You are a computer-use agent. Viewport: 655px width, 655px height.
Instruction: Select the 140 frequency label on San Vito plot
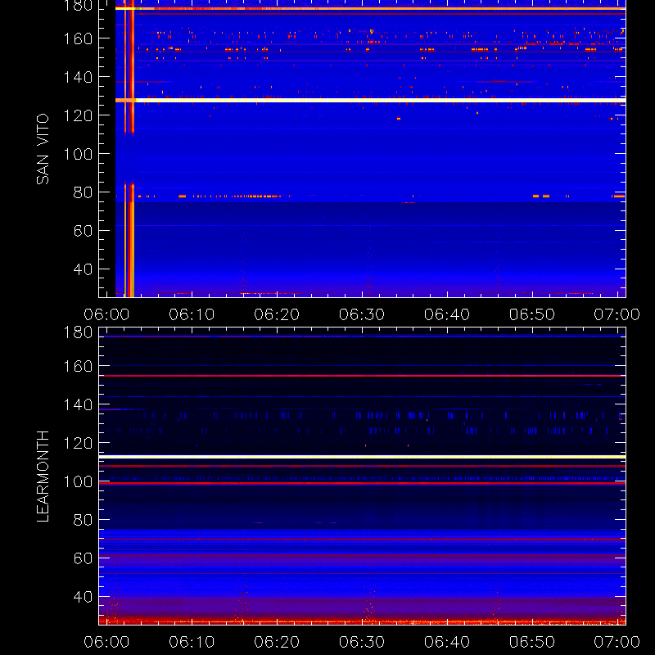[x=78, y=77]
